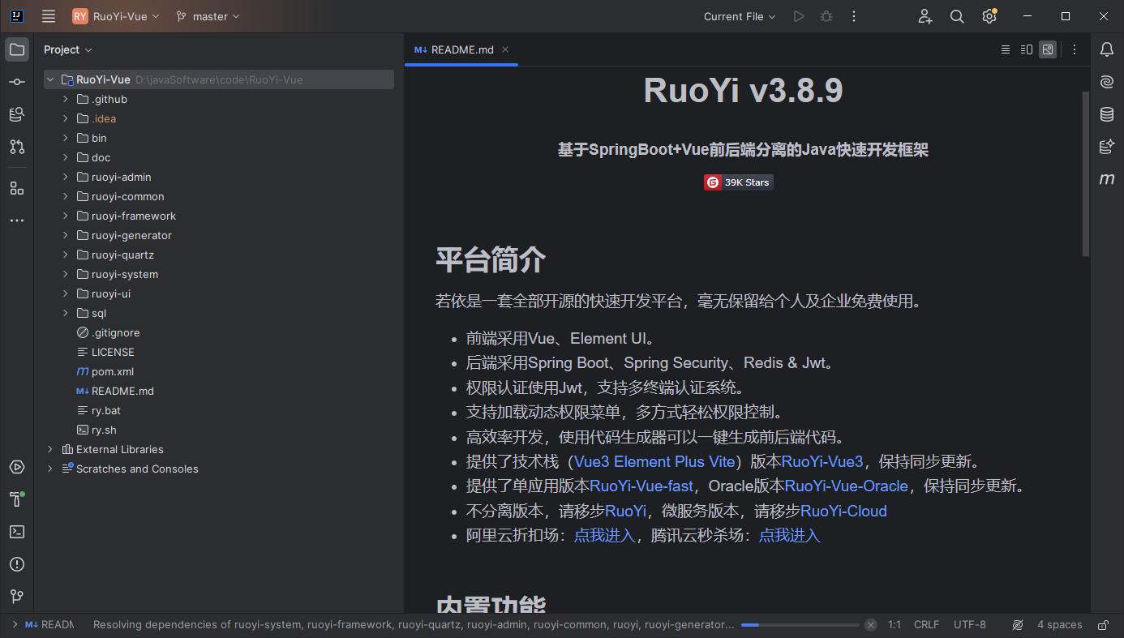1124x638 pixels.
Task: Close the README.md tab
Action: click(505, 49)
